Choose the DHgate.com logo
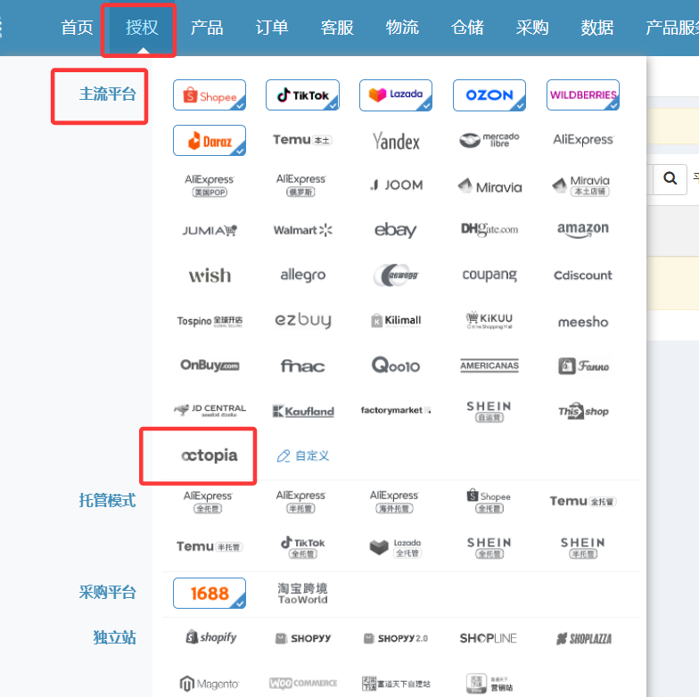The width and height of the screenshot is (699, 697). pyautogui.click(x=489, y=230)
